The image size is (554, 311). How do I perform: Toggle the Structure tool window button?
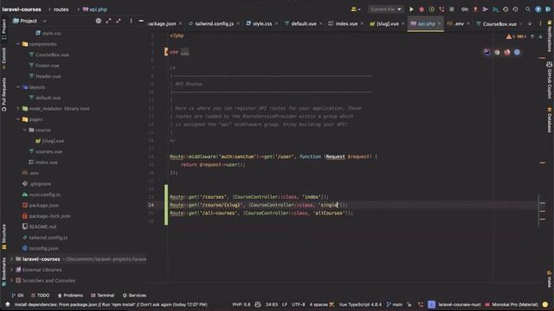tap(3, 237)
